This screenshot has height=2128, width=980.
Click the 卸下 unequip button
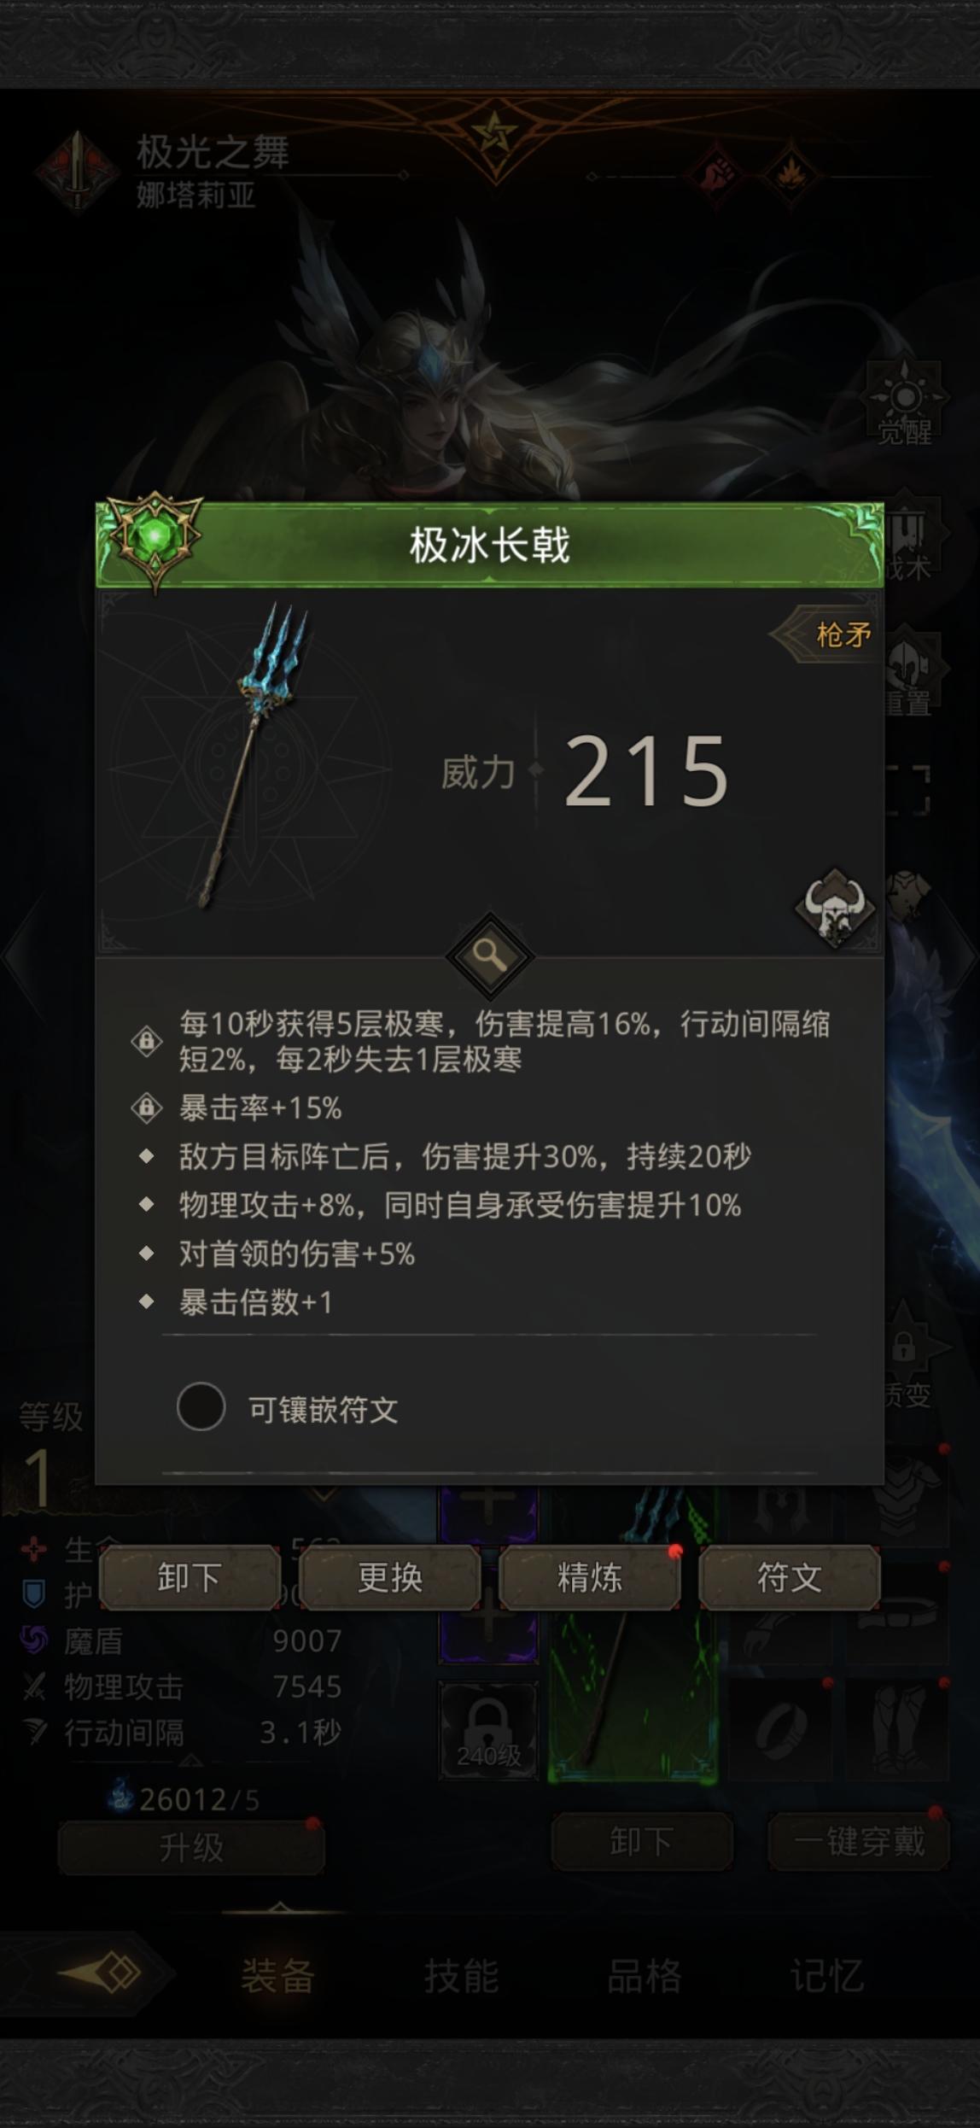pos(190,1577)
